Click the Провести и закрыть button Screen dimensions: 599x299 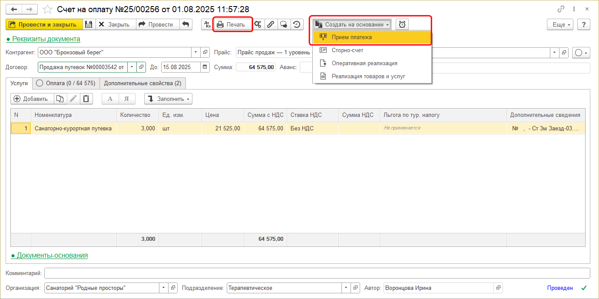pyautogui.click(x=44, y=24)
